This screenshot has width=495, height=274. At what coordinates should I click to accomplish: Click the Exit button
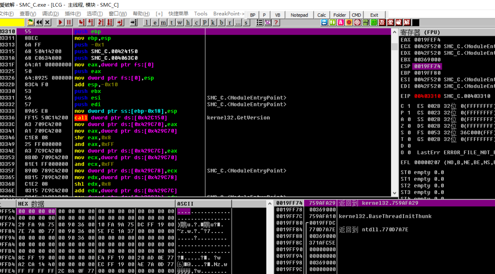pyautogui.click(x=374, y=15)
